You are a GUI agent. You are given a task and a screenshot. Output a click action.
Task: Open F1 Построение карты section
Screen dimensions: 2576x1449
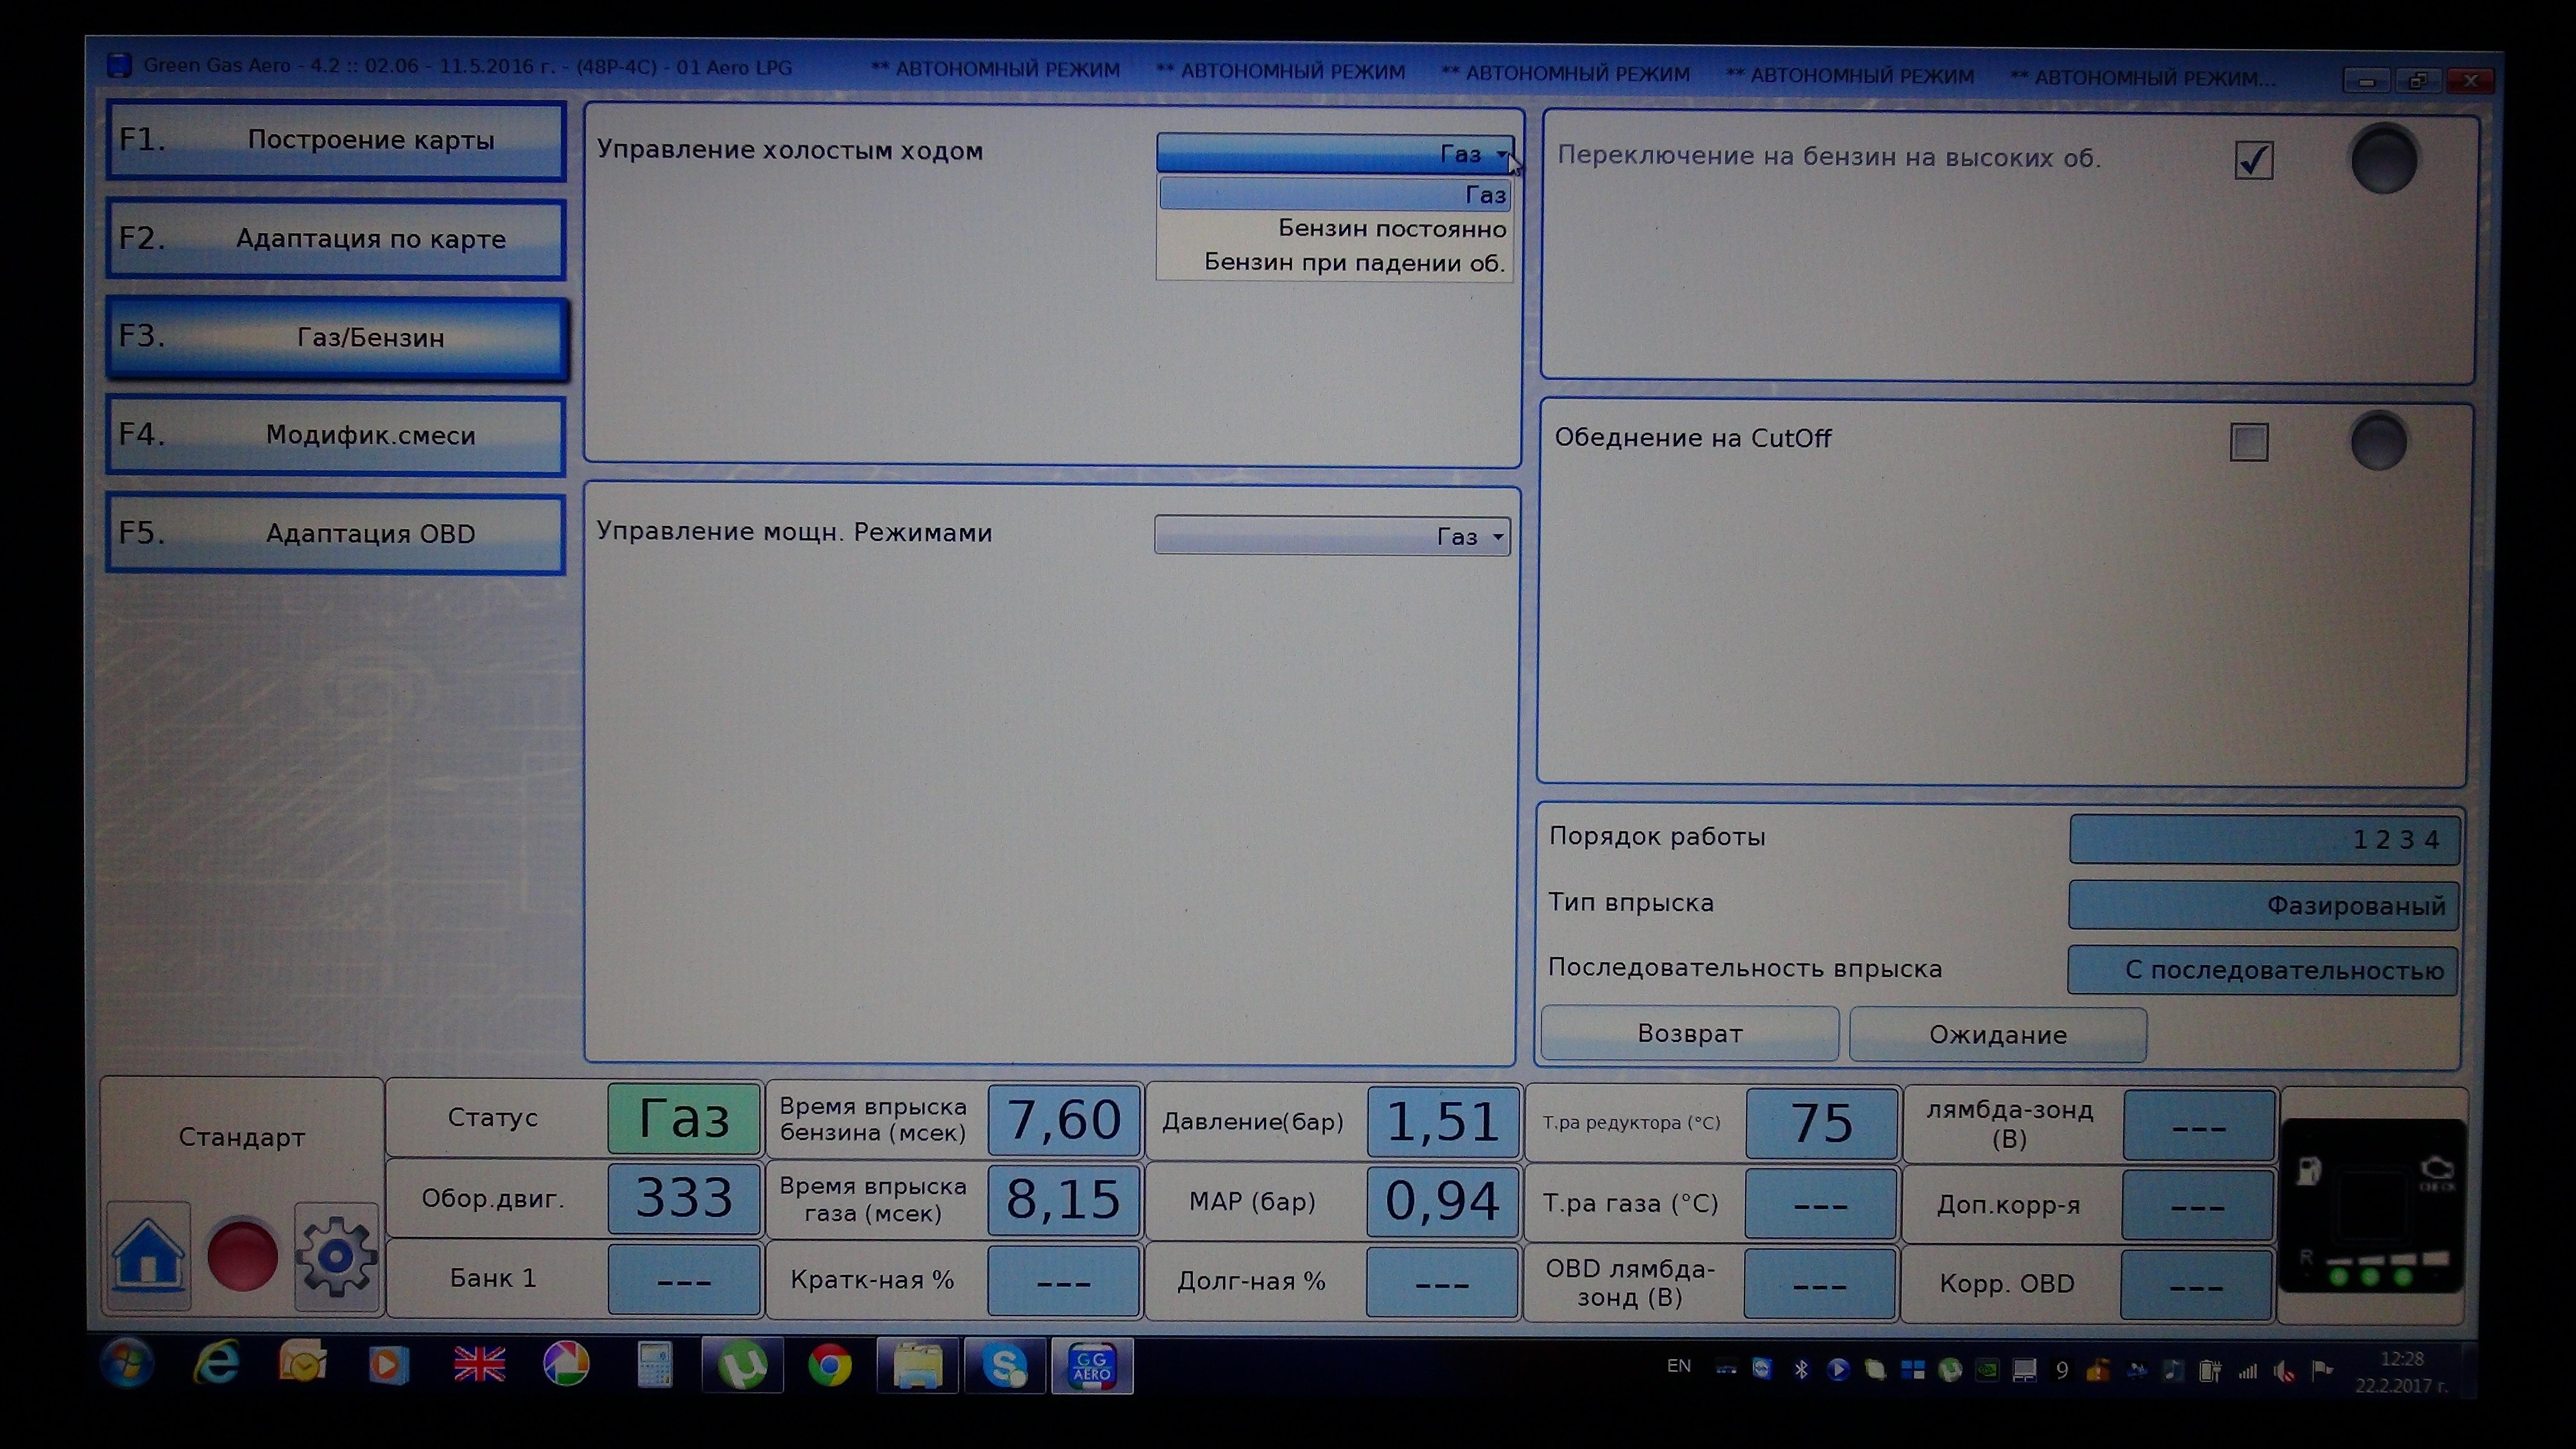(336, 140)
